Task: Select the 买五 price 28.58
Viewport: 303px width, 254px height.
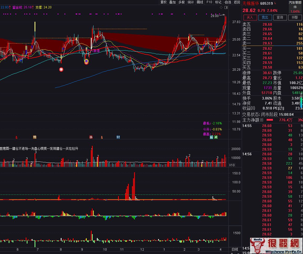Action: 267,67
